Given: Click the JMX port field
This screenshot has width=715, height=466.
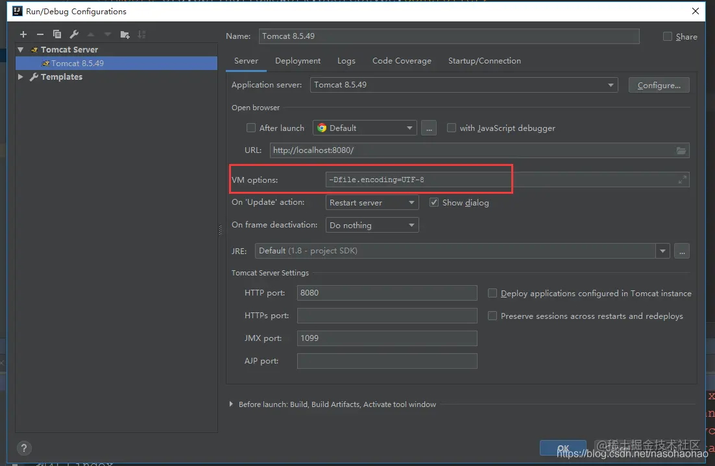Looking at the screenshot, I should coord(387,338).
